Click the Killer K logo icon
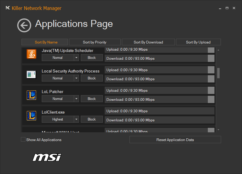 [x=8, y=8]
